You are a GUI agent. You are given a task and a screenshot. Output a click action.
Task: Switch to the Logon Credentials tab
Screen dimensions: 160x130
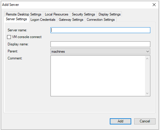coord(43,20)
